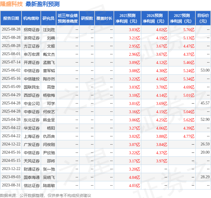Click the 2026预测净利润 column header
Viewport: 211px width, 198px height.
point(155,18)
